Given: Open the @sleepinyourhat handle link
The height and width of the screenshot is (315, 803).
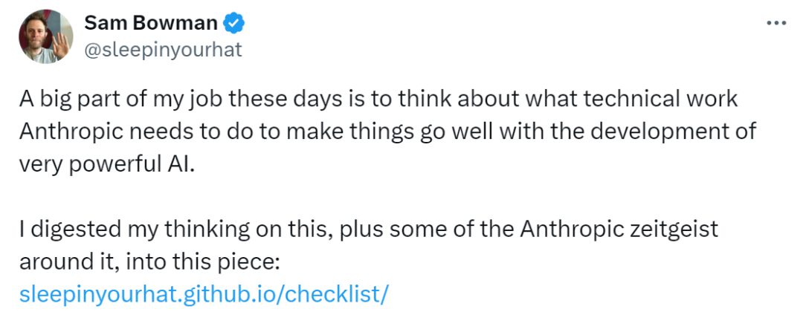Looking at the screenshot, I should 163,49.
